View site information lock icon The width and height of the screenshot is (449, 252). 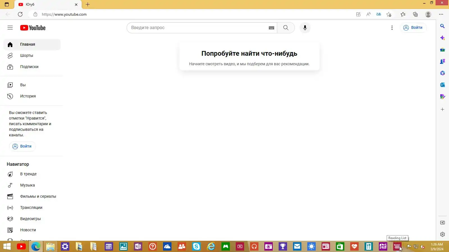35,14
